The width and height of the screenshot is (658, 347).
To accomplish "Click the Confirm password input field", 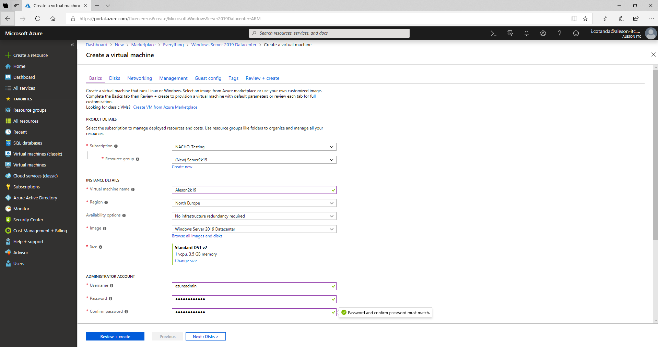I will click(254, 312).
